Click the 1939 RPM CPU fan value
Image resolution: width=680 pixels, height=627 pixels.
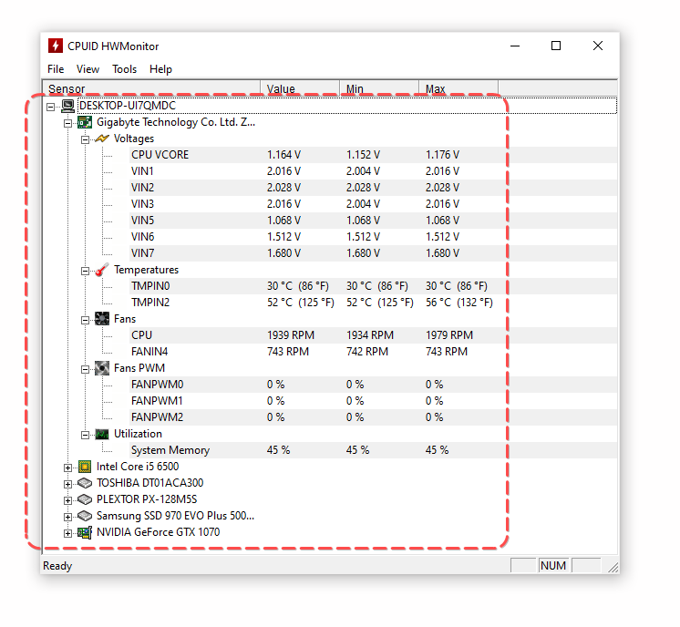[x=291, y=335]
